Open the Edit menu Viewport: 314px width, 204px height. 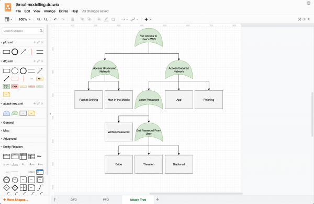[27, 11]
